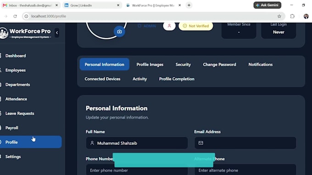Screen dimensions: 312x175
Task: View site information icon in address bar
Action: click(26, 16)
